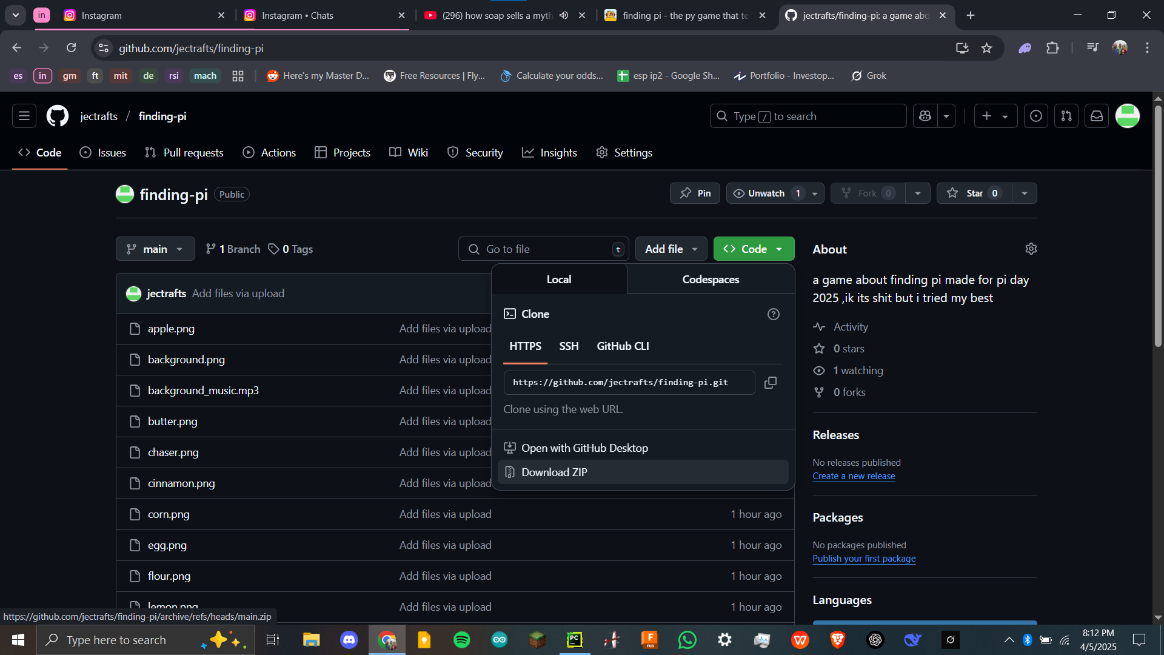Open the Copilot chat icon
This screenshot has height=655, width=1164.
tap(925, 116)
